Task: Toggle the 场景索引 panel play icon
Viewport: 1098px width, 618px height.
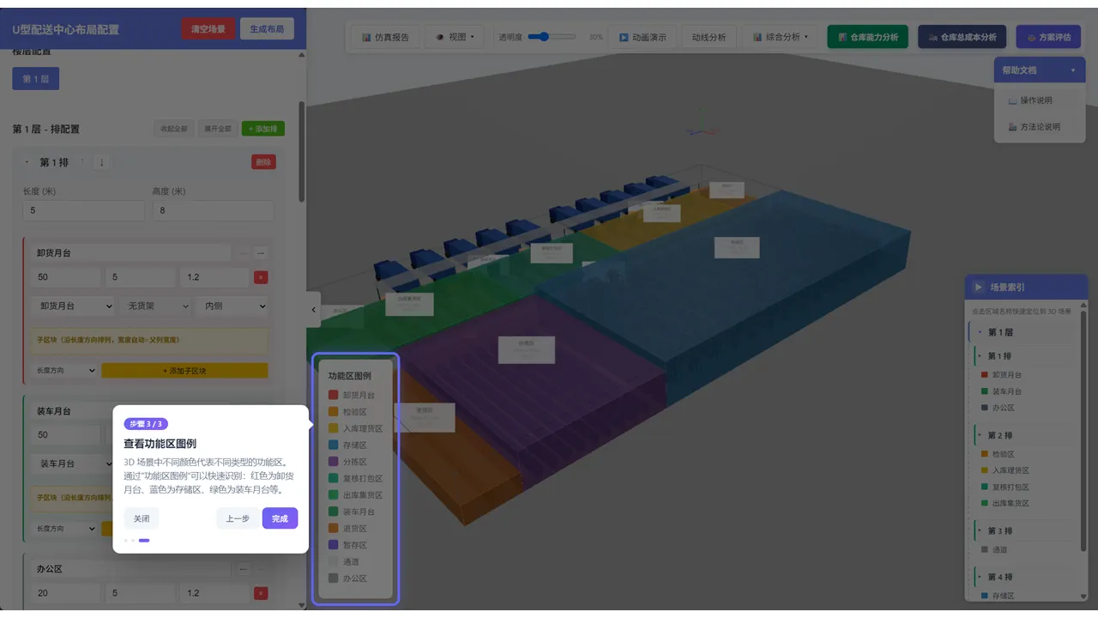Action: pyautogui.click(x=978, y=288)
